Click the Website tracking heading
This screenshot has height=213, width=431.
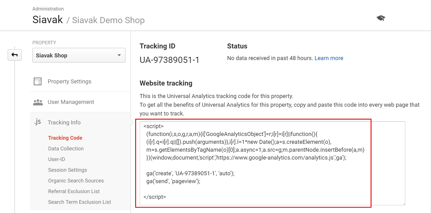pos(166,83)
